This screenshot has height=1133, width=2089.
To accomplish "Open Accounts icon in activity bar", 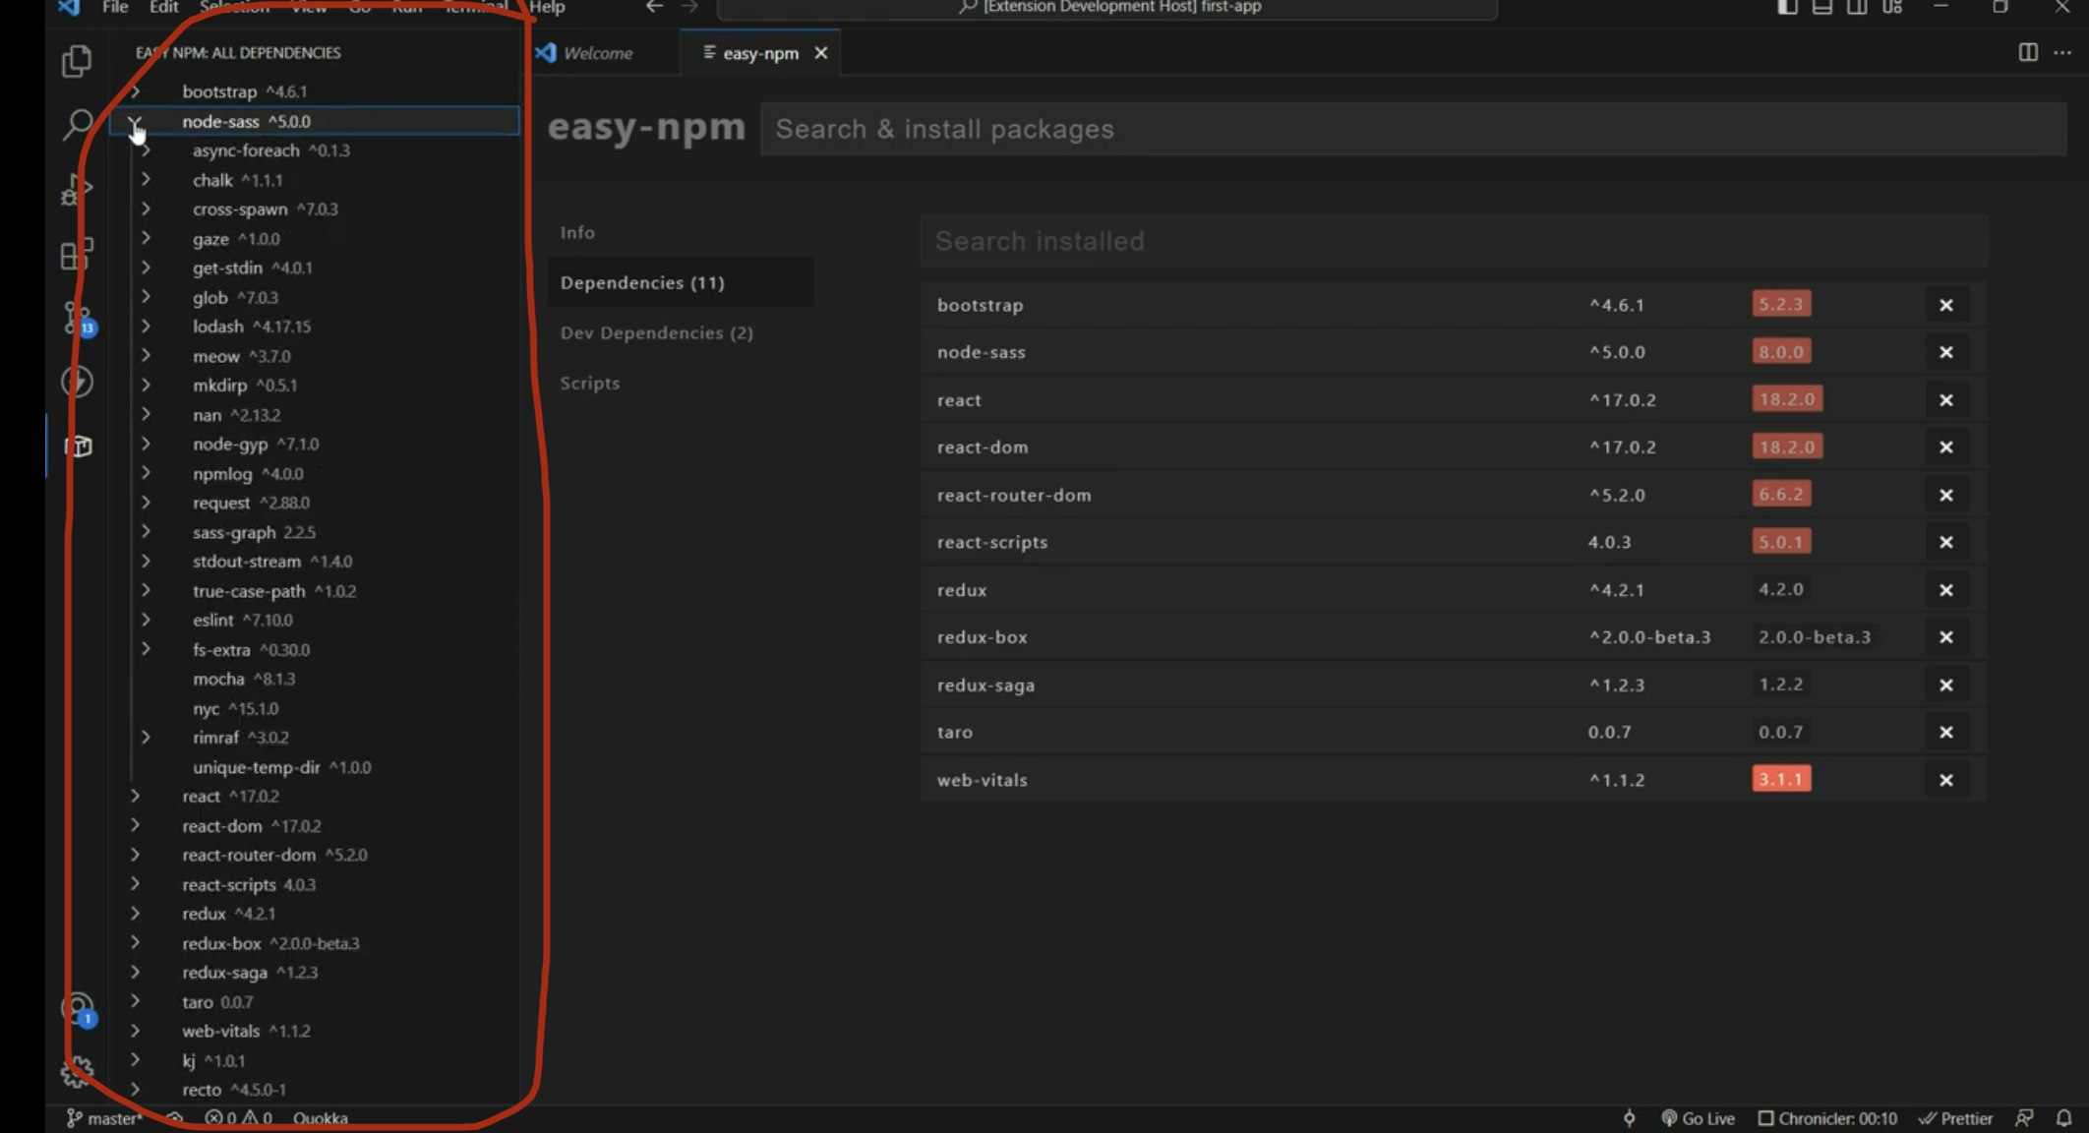I will pyautogui.click(x=78, y=1008).
